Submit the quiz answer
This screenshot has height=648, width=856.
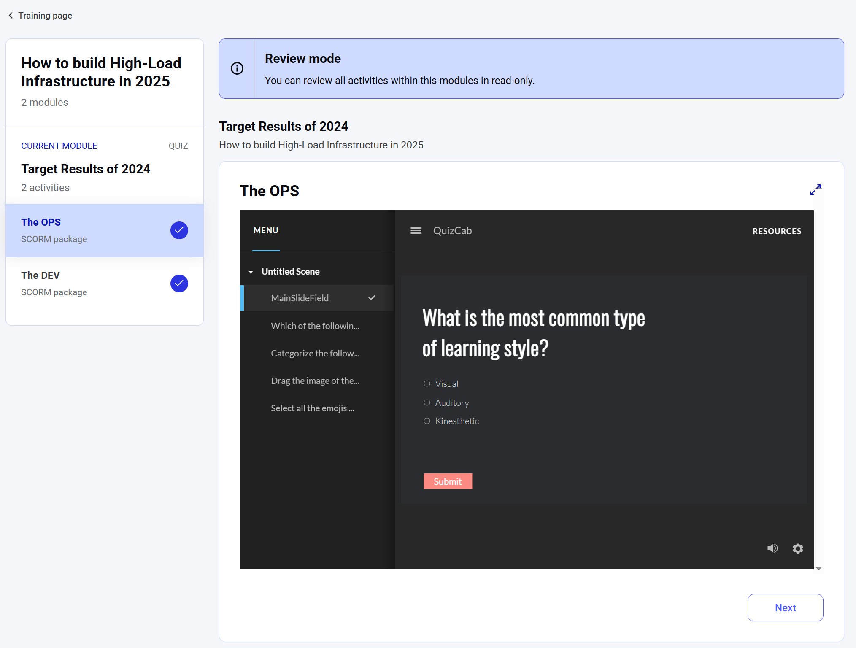(448, 481)
